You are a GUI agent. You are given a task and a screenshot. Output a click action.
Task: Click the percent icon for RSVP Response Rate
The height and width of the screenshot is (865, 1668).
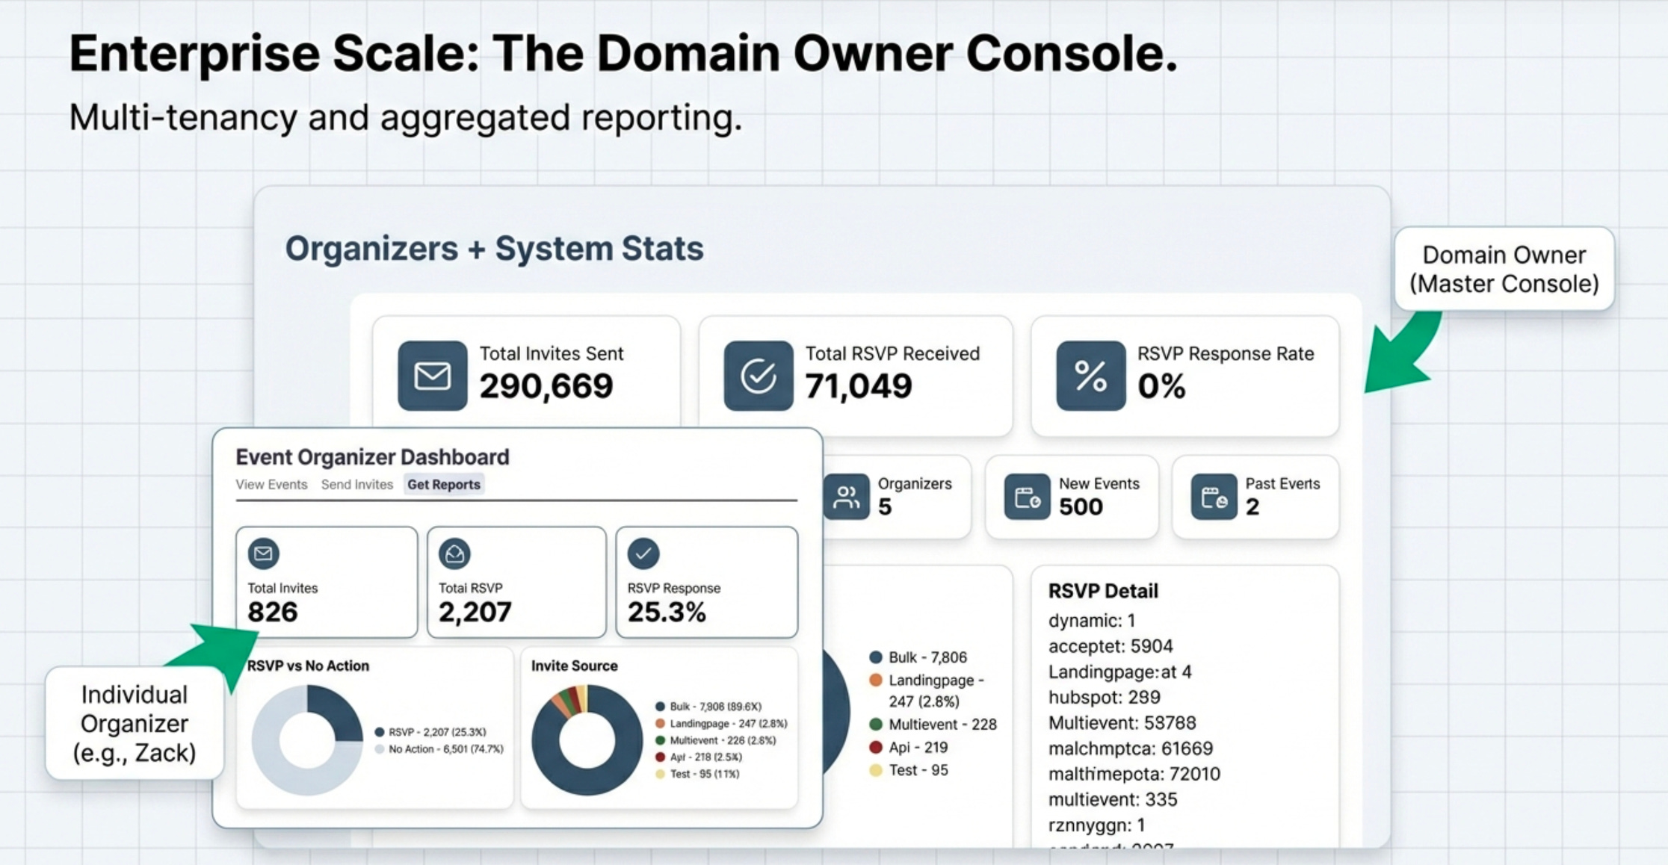coord(1090,375)
